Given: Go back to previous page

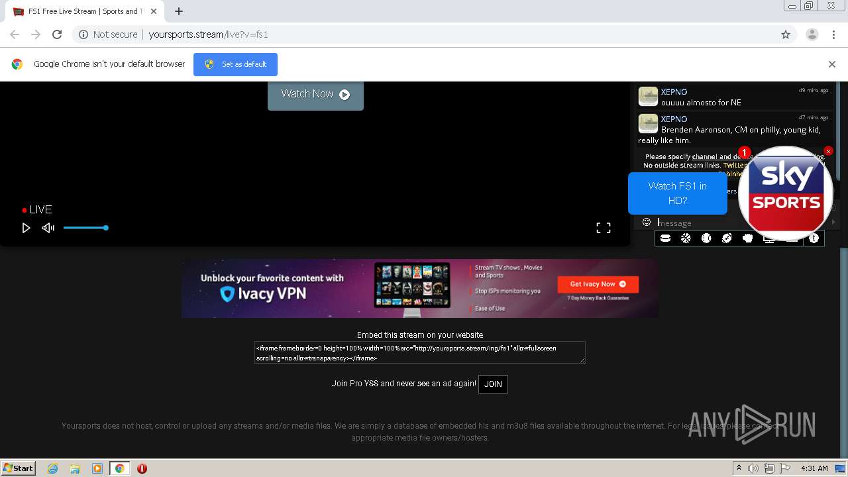Looking at the screenshot, I should (15, 34).
